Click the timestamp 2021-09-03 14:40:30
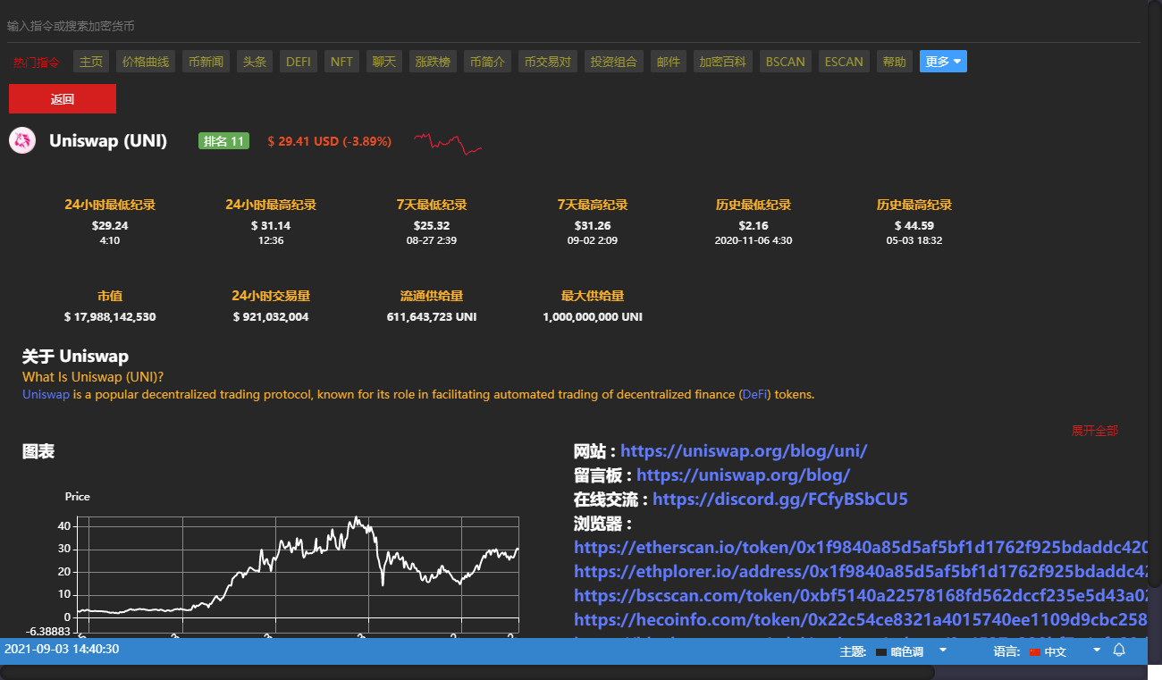 pyautogui.click(x=62, y=649)
